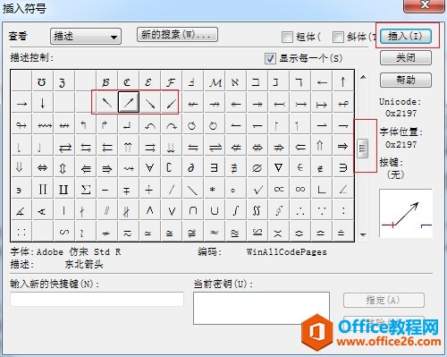The width and height of the screenshot is (447, 357).
Task: Select the southwest arrow symbol
Action: click(x=171, y=103)
